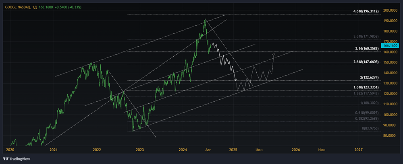The height and width of the screenshot is (164, 403).
Task: Click the 2025 time axis label
Action: pyautogui.click(x=233, y=150)
